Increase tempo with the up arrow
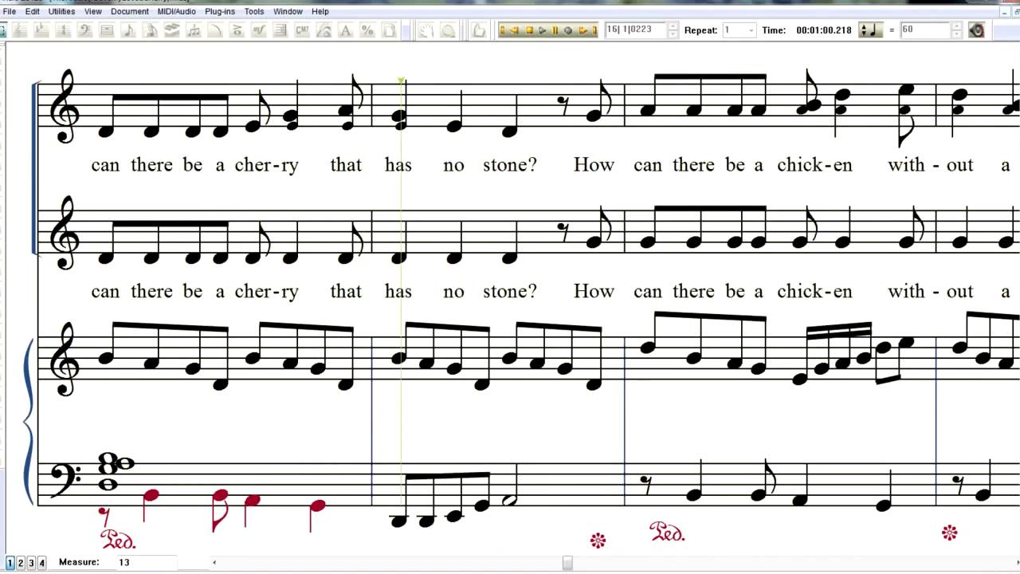Viewport: 1020px width, 574px height. click(x=956, y=26)
